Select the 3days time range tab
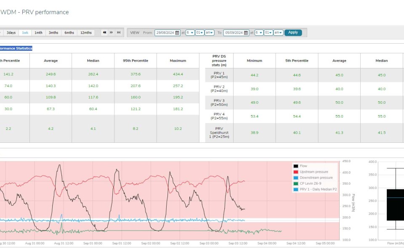 point(11,33)
